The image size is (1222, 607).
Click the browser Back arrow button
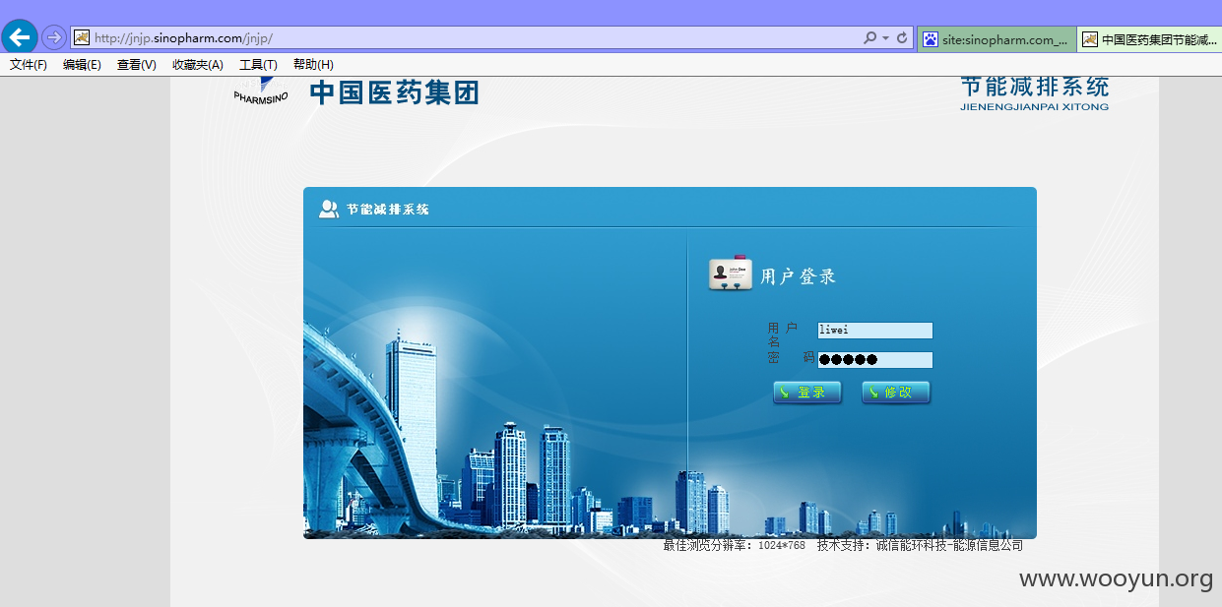point(20,37)
